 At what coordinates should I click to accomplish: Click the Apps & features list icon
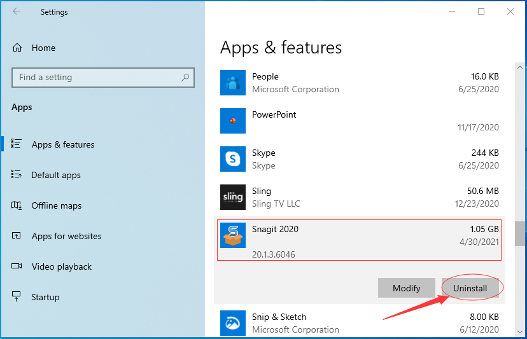pyautogui.click(x=16, y=144)
